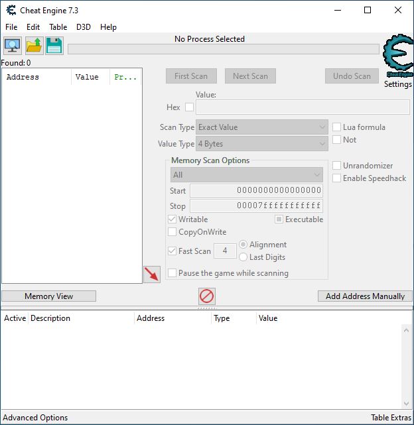
Task: Click the Next Scan button
Action: coord(250,76)
